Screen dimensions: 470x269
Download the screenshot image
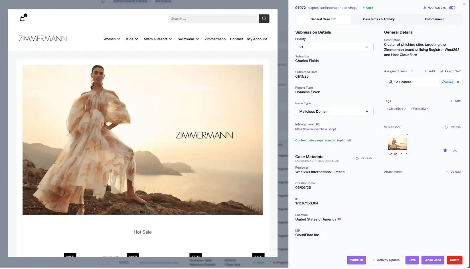tap(455, 150)
